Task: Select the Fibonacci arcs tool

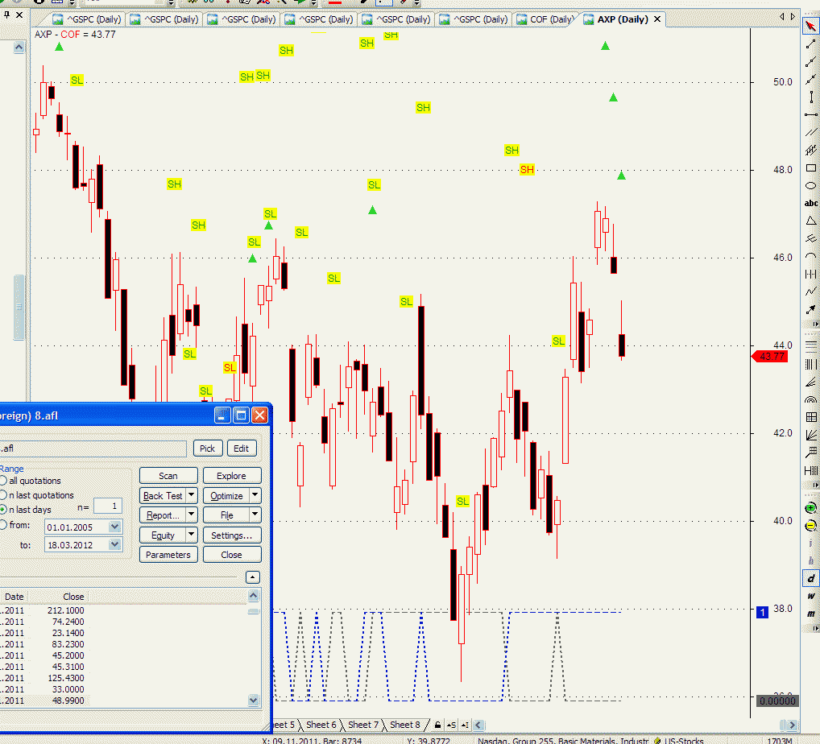Action: [x=810, y=400]
